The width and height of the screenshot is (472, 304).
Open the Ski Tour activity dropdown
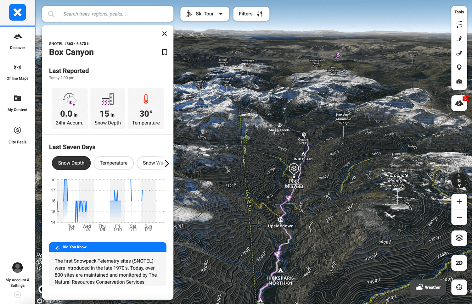tap(205, 14)
